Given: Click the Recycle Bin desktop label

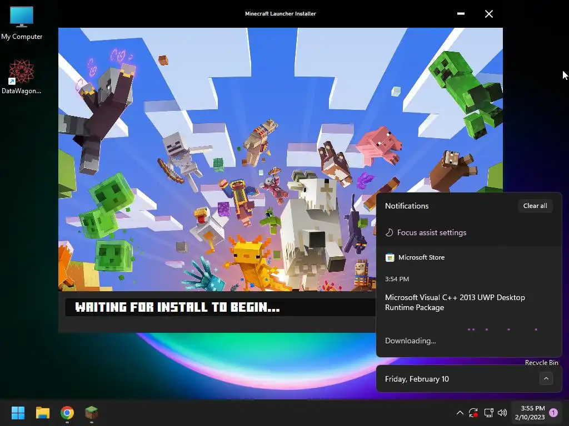Looking at the screenshot, I should click(x=541, y=362).
